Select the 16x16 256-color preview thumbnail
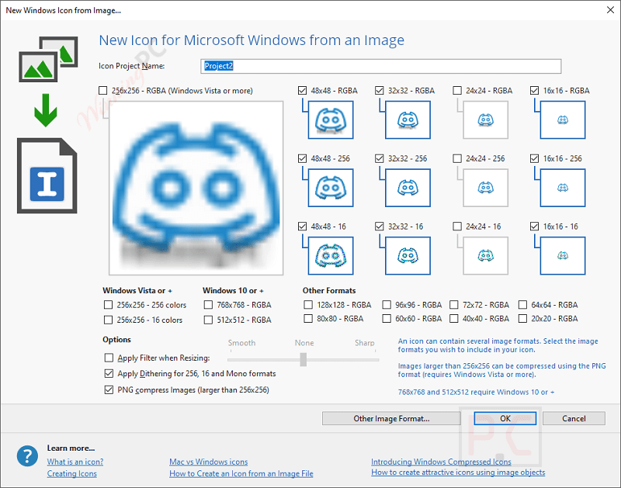 (563, 188)
